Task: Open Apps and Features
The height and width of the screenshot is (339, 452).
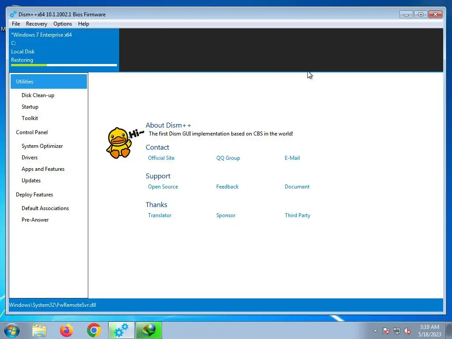Action: (x=43, y=169)
